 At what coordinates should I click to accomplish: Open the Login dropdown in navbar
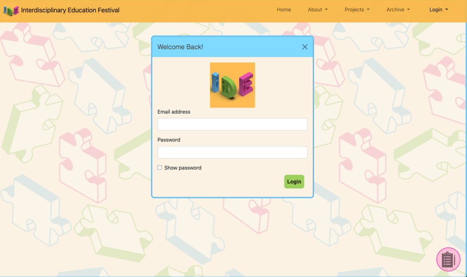(x=438, y=10)
